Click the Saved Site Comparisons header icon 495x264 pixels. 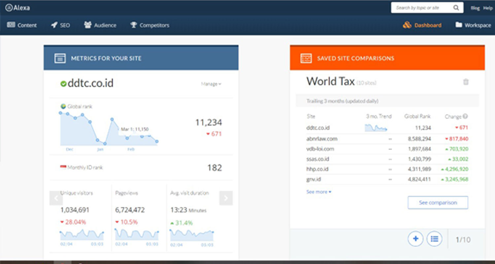click(x=306, y=58)
